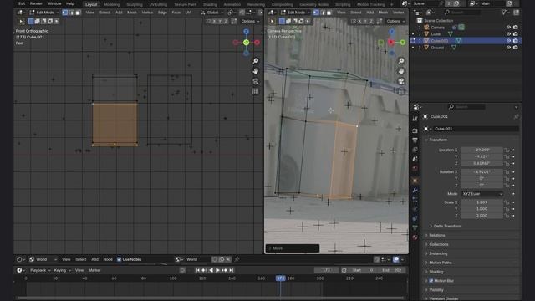
Task: Open Edit Mode dropdown in left viewport
Action: point(44,13)
